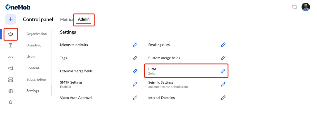Screen dimensions: 317x115
Task: Click the OneMob logo
Action: pos(18,7)
